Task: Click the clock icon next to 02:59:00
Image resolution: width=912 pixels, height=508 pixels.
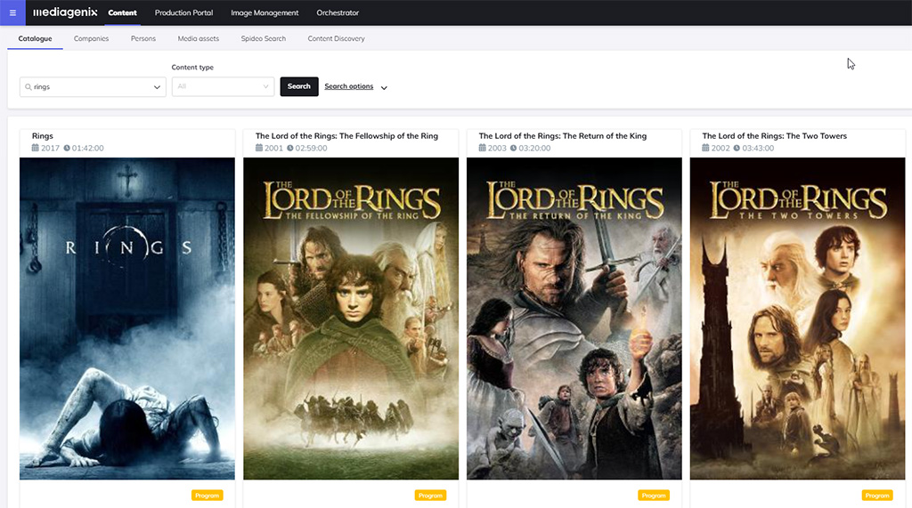Action: [290, 148]
